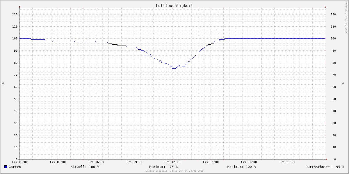This screenshot has width=349, height=174.
Task: Click the 60 label on left axis
Action: (16, 87)
